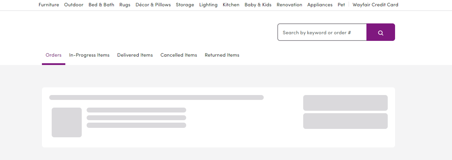452x160 pixels.
Task: Open the Renovation category
Action: [x=290, y=5]
